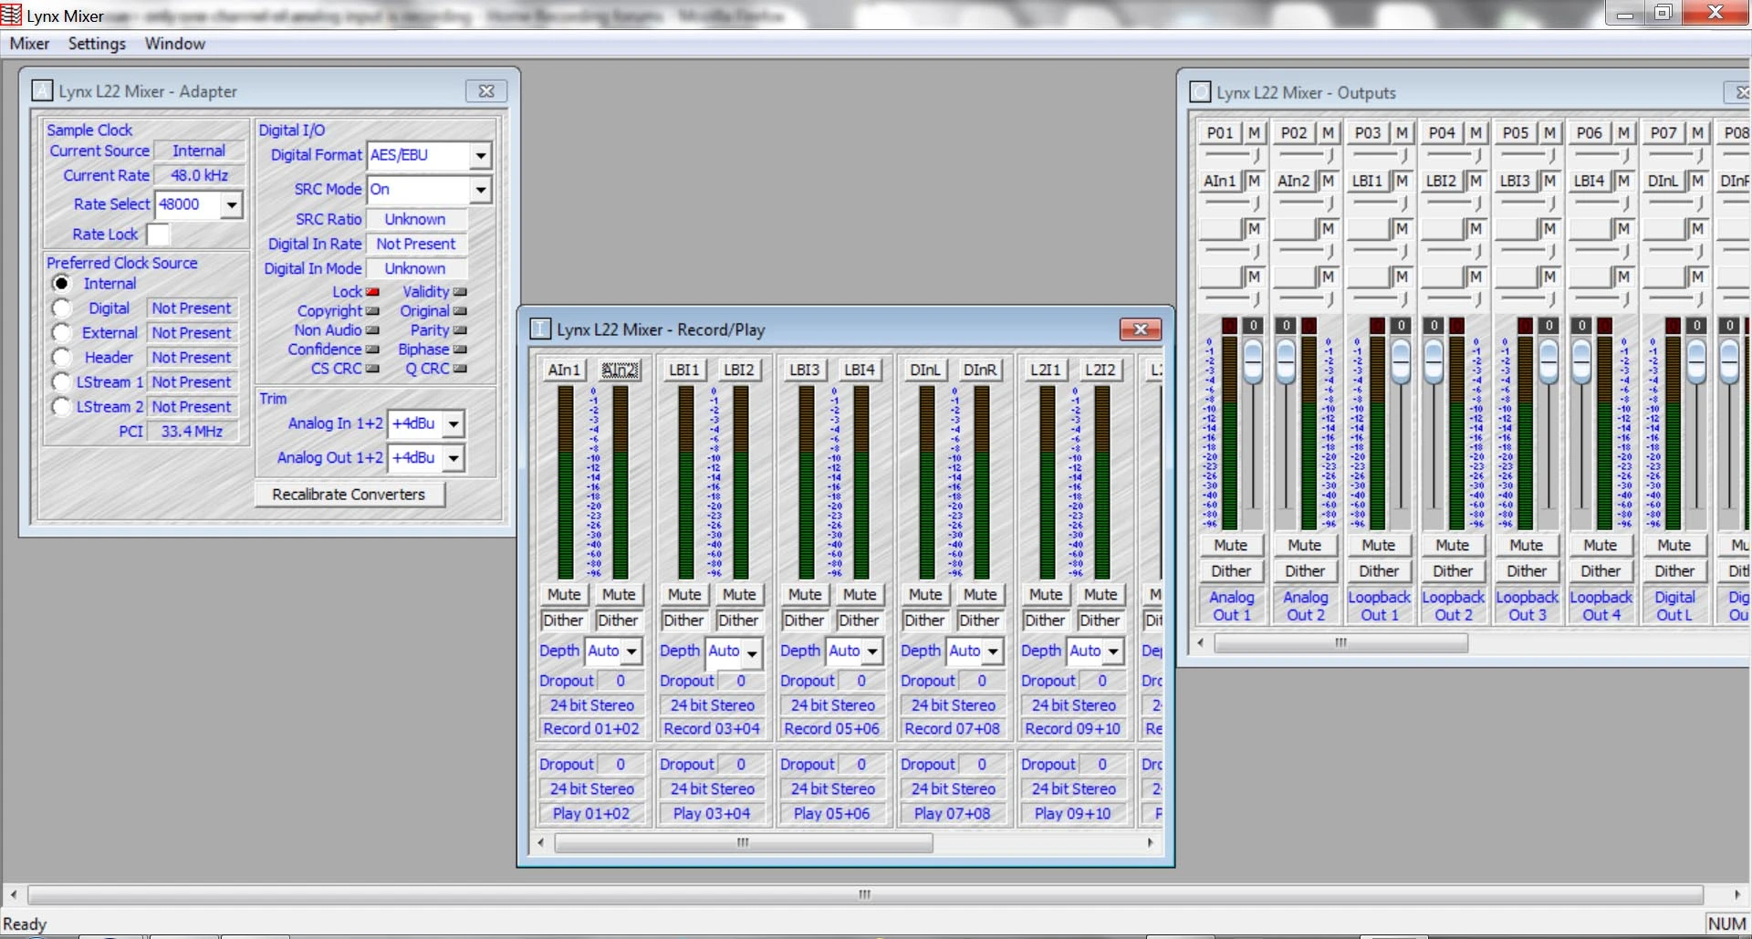Click the Record 03+04 button
The height and width of the screenshot is (939, 1752).
(x=712, y=728)
